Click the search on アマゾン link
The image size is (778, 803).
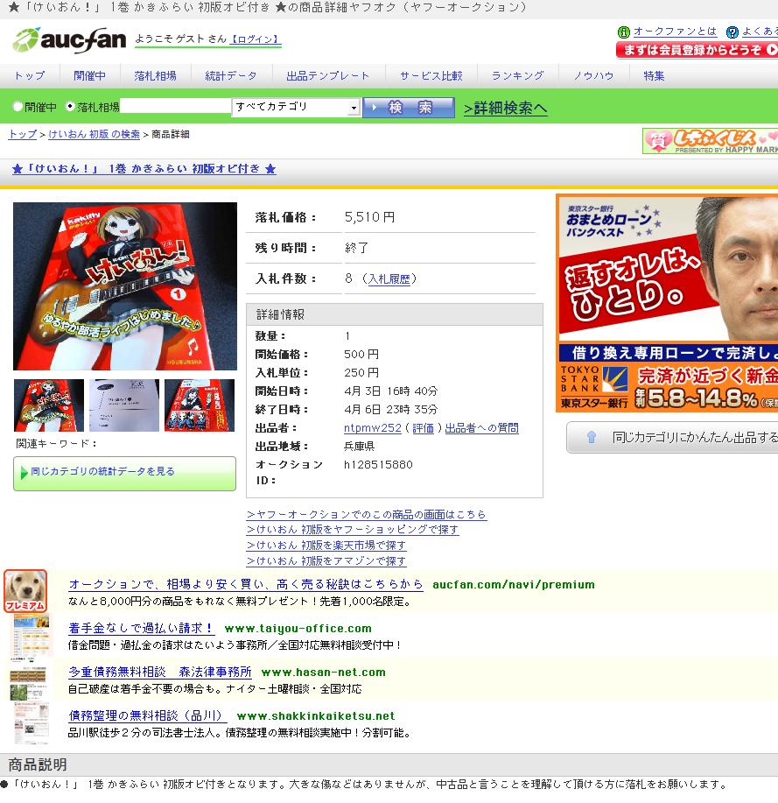[326, 560]
